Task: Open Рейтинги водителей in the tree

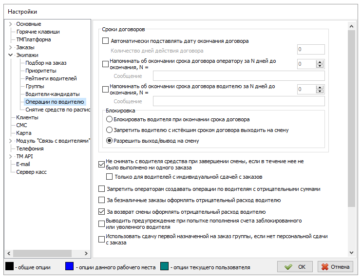Action: point(51,78)
